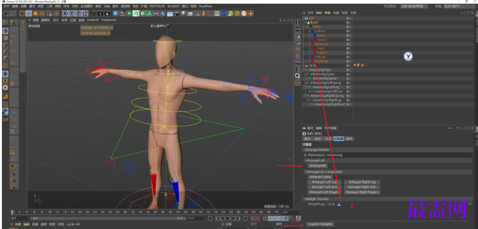
Task: Click the blue S icon in left toolbar
Action: pyautogui.click(x=5, y=74)
